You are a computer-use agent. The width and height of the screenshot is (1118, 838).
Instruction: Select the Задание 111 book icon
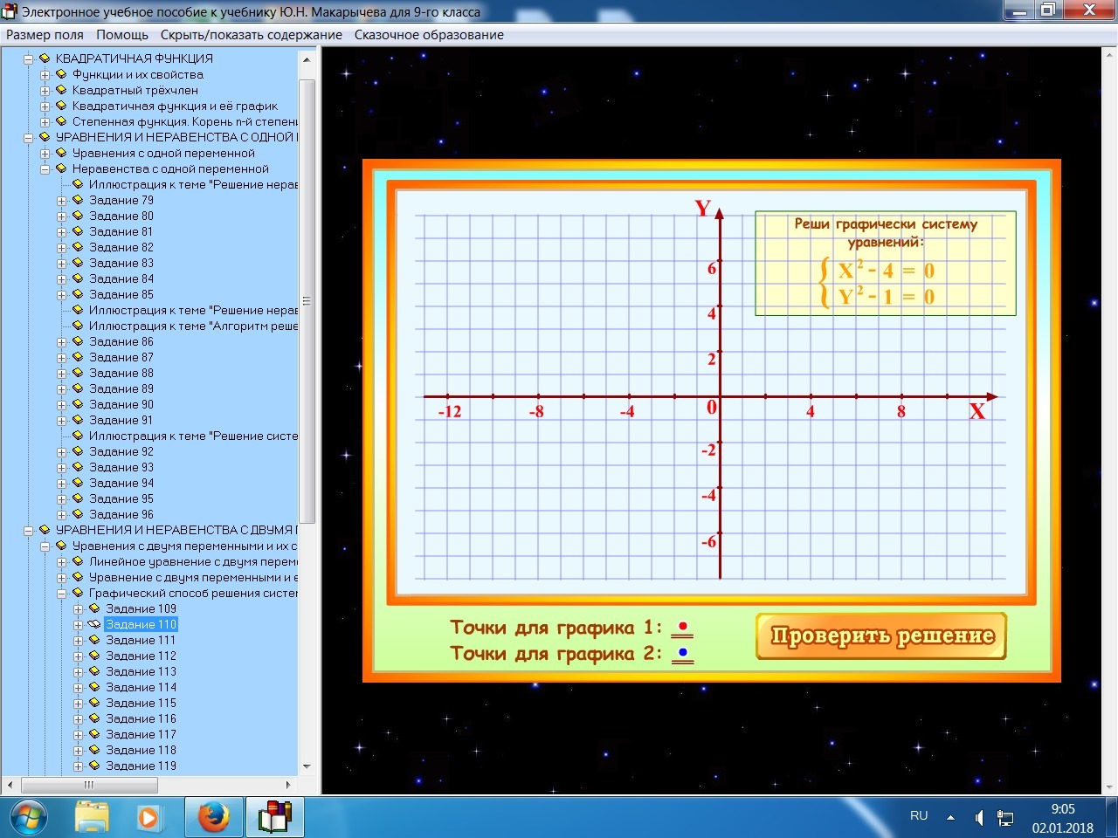(94, 640)
